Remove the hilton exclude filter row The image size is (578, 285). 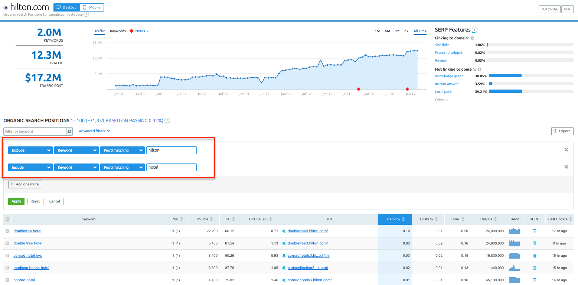(x=566, y=150)
